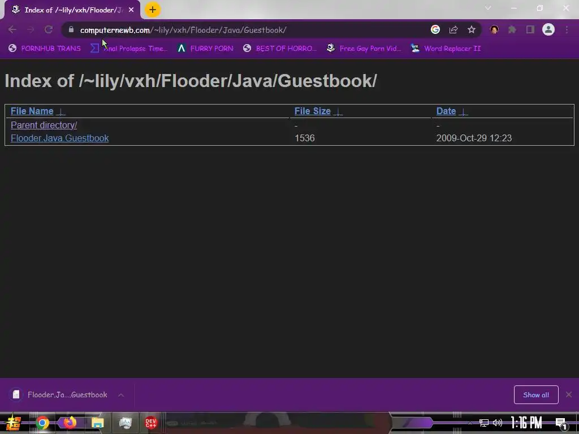579x434 pixels.
Task: Reload the current page
Action: [49, 29]
